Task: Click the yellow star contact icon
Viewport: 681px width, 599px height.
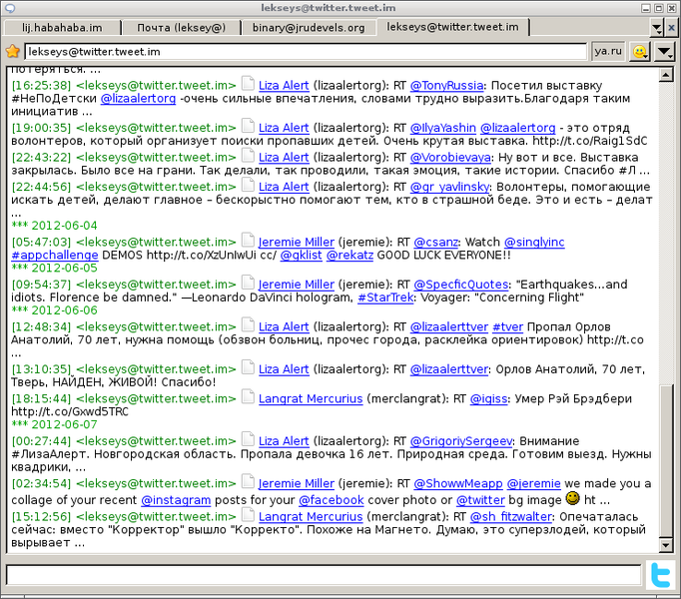Action: pos(13,51)
